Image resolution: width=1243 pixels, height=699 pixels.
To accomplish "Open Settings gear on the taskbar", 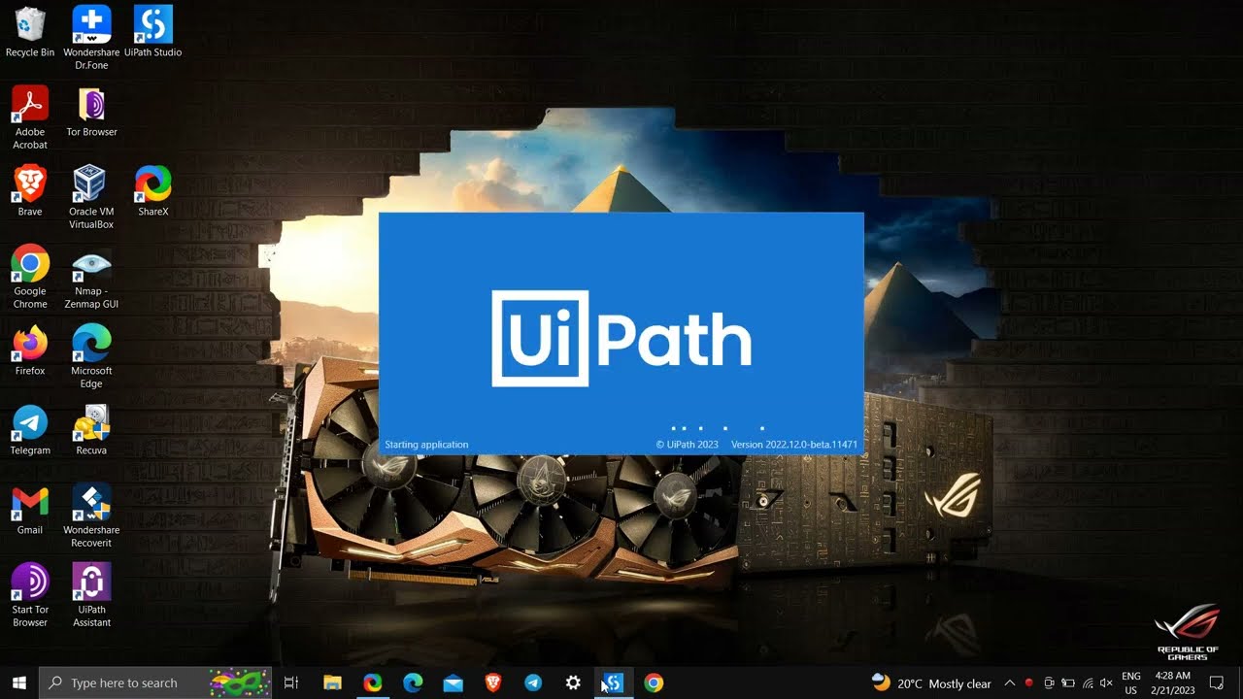I will click(573, 682).
